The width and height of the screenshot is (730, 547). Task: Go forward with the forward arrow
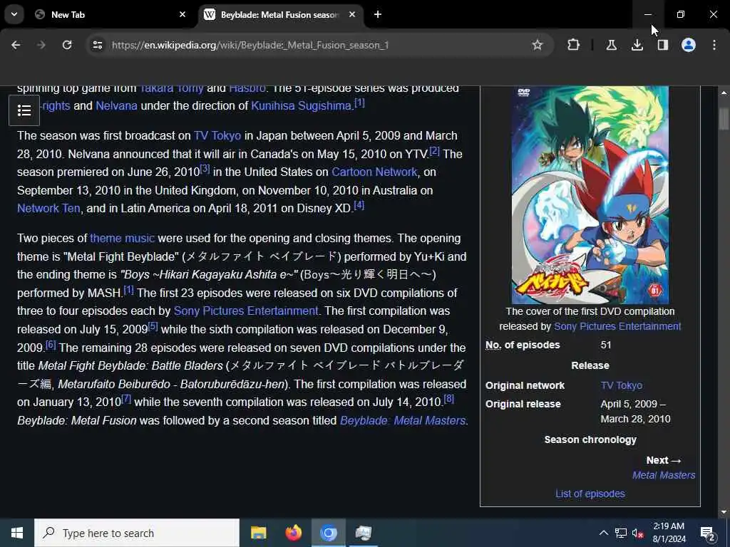[41, 45]
